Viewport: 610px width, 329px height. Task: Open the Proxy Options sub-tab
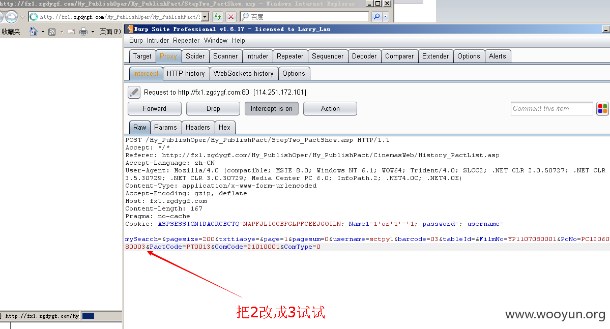coord(294,74)
